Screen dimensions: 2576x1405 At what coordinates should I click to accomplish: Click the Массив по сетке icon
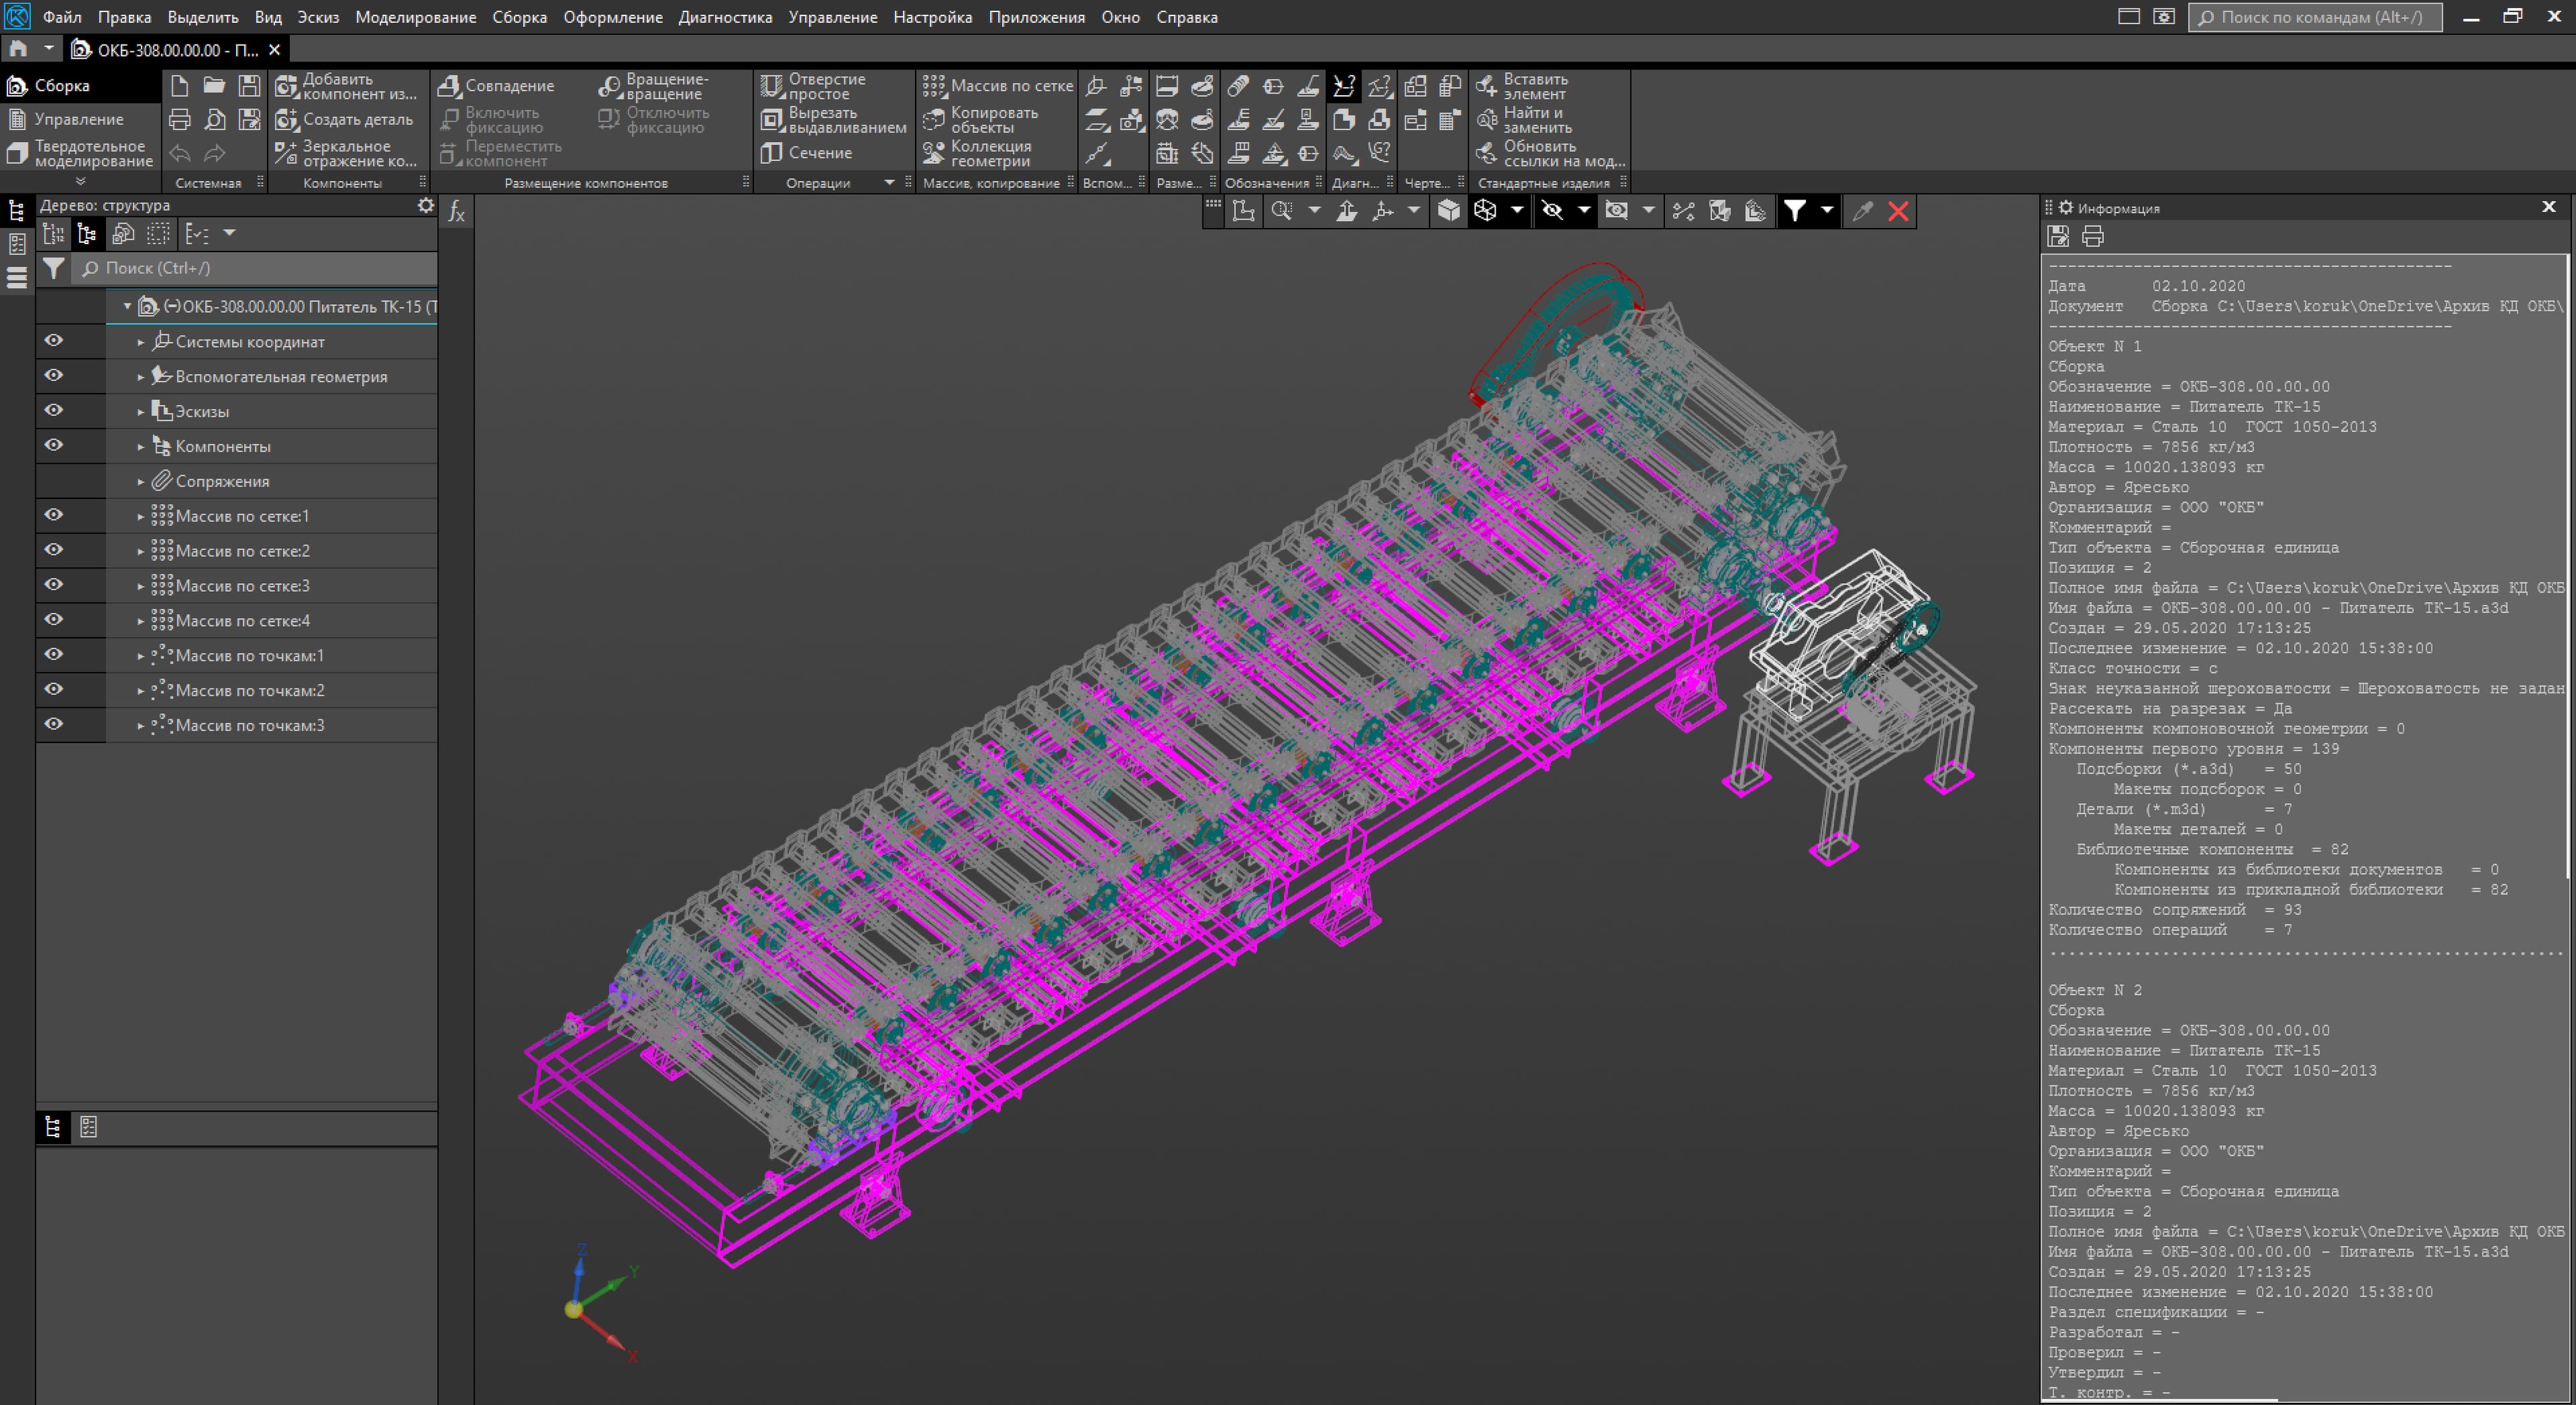pos(934,86)
